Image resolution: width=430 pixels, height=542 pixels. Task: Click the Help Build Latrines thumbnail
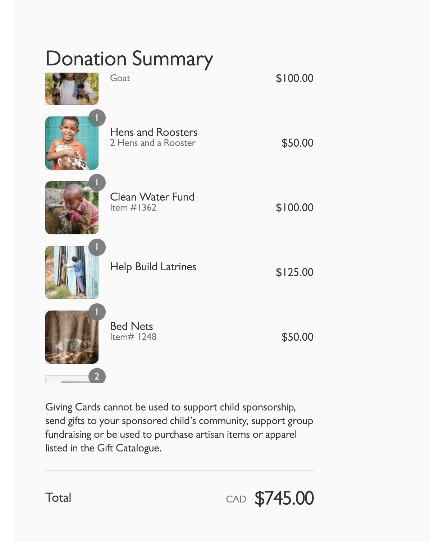point(72,272)
